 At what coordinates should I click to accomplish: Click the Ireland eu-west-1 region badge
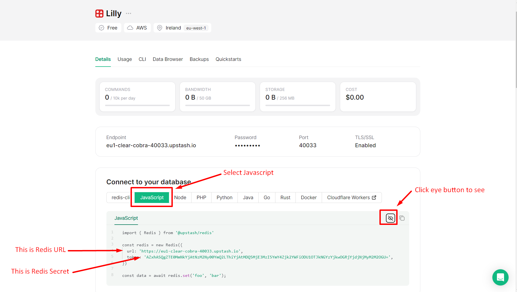pos(182,28)
